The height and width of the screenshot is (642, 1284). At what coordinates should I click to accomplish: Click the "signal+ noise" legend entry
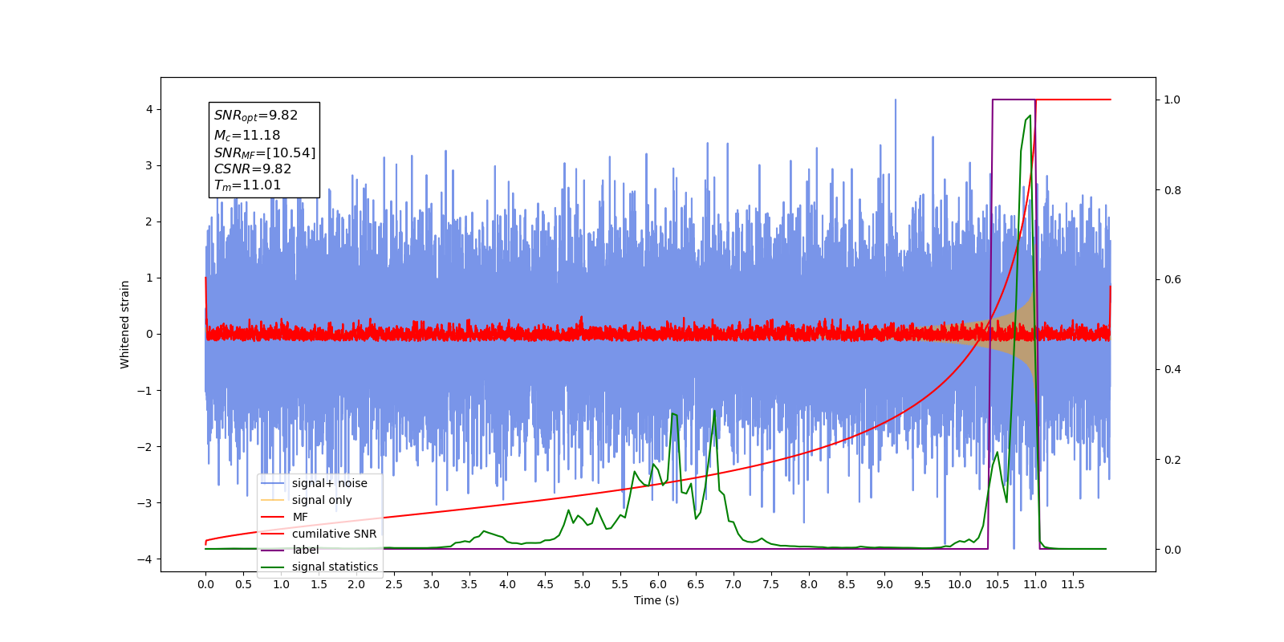tap(329, 483)
